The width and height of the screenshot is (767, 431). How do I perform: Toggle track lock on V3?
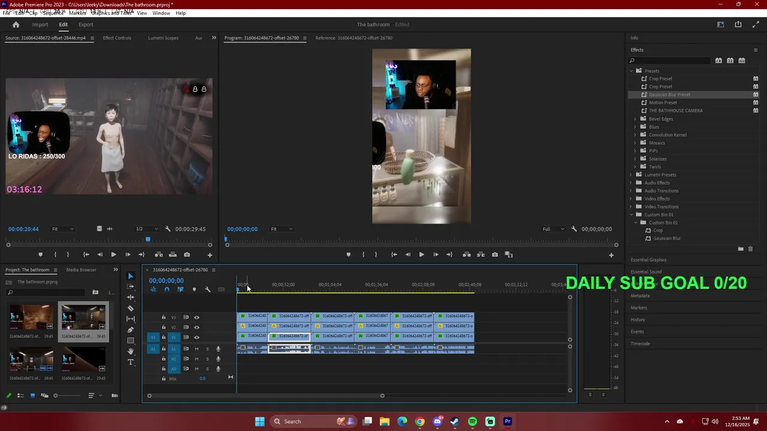(x=164, y=317)
